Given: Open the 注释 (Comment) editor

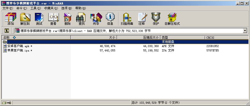Looking at the screenshot, I should pyautogui.click(x=142, y=19).
